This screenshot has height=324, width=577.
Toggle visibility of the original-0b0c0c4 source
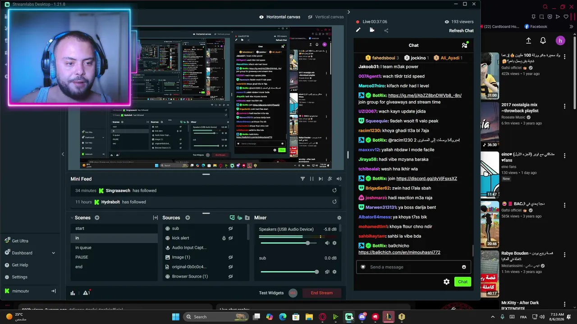tap(230, 267)
